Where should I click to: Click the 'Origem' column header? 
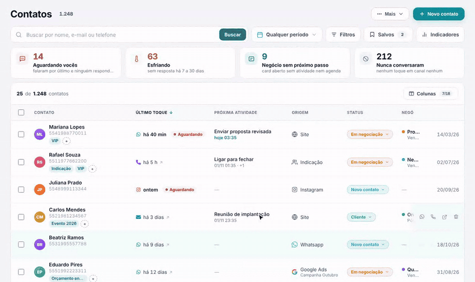click(x=300, y=112)
